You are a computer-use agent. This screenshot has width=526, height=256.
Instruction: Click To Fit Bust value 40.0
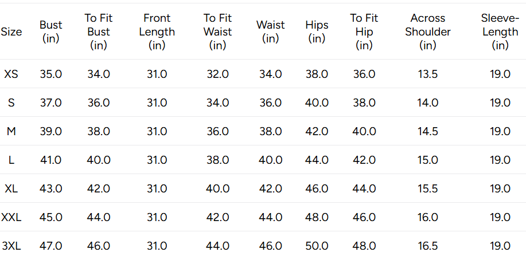pos(99,160)
